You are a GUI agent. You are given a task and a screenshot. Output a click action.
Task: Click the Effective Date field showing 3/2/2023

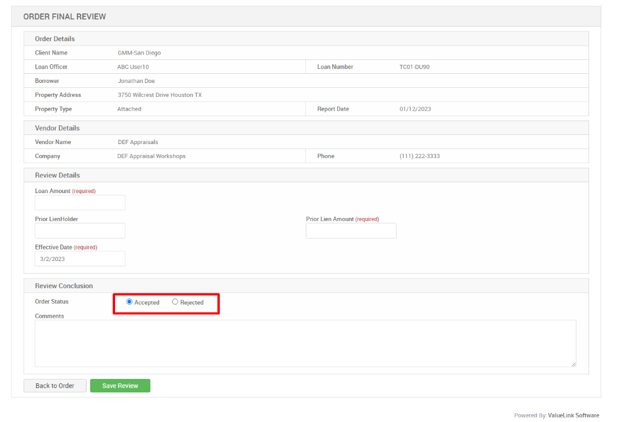79,259
